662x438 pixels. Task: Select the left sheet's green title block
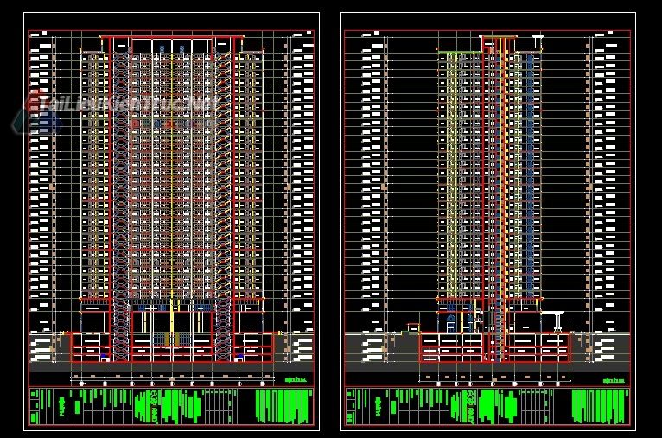(x=171, y=406)
